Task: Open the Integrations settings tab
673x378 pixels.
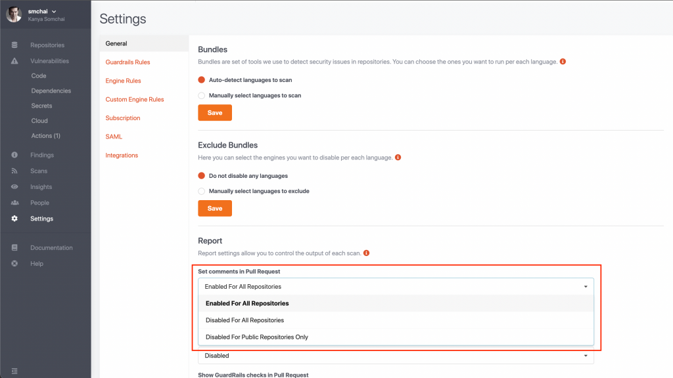Action: pos(122,155)
